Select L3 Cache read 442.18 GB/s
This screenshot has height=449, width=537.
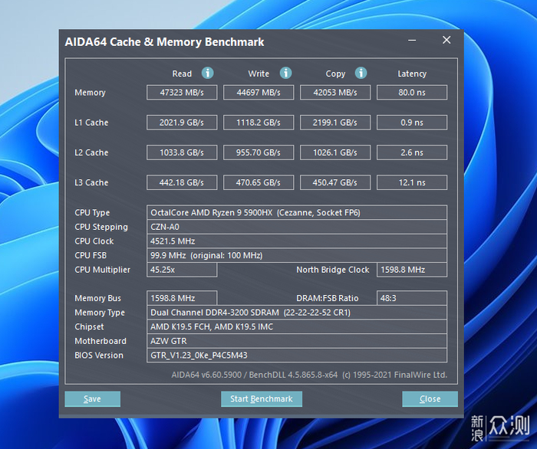click(x=182, y=182)
